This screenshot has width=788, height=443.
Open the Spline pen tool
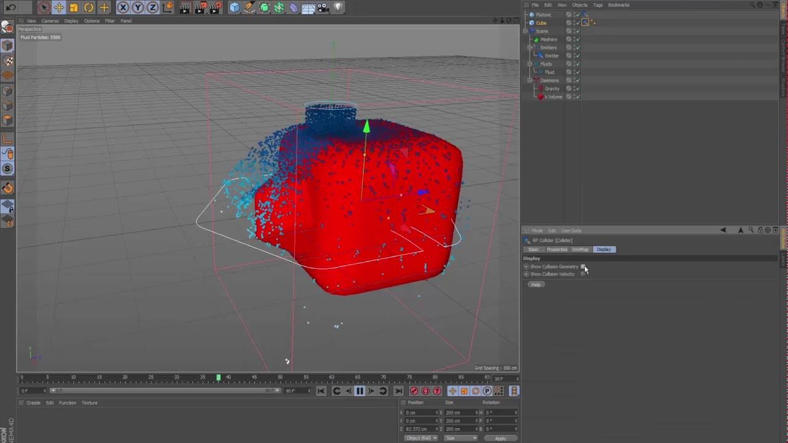click(249, 7)
